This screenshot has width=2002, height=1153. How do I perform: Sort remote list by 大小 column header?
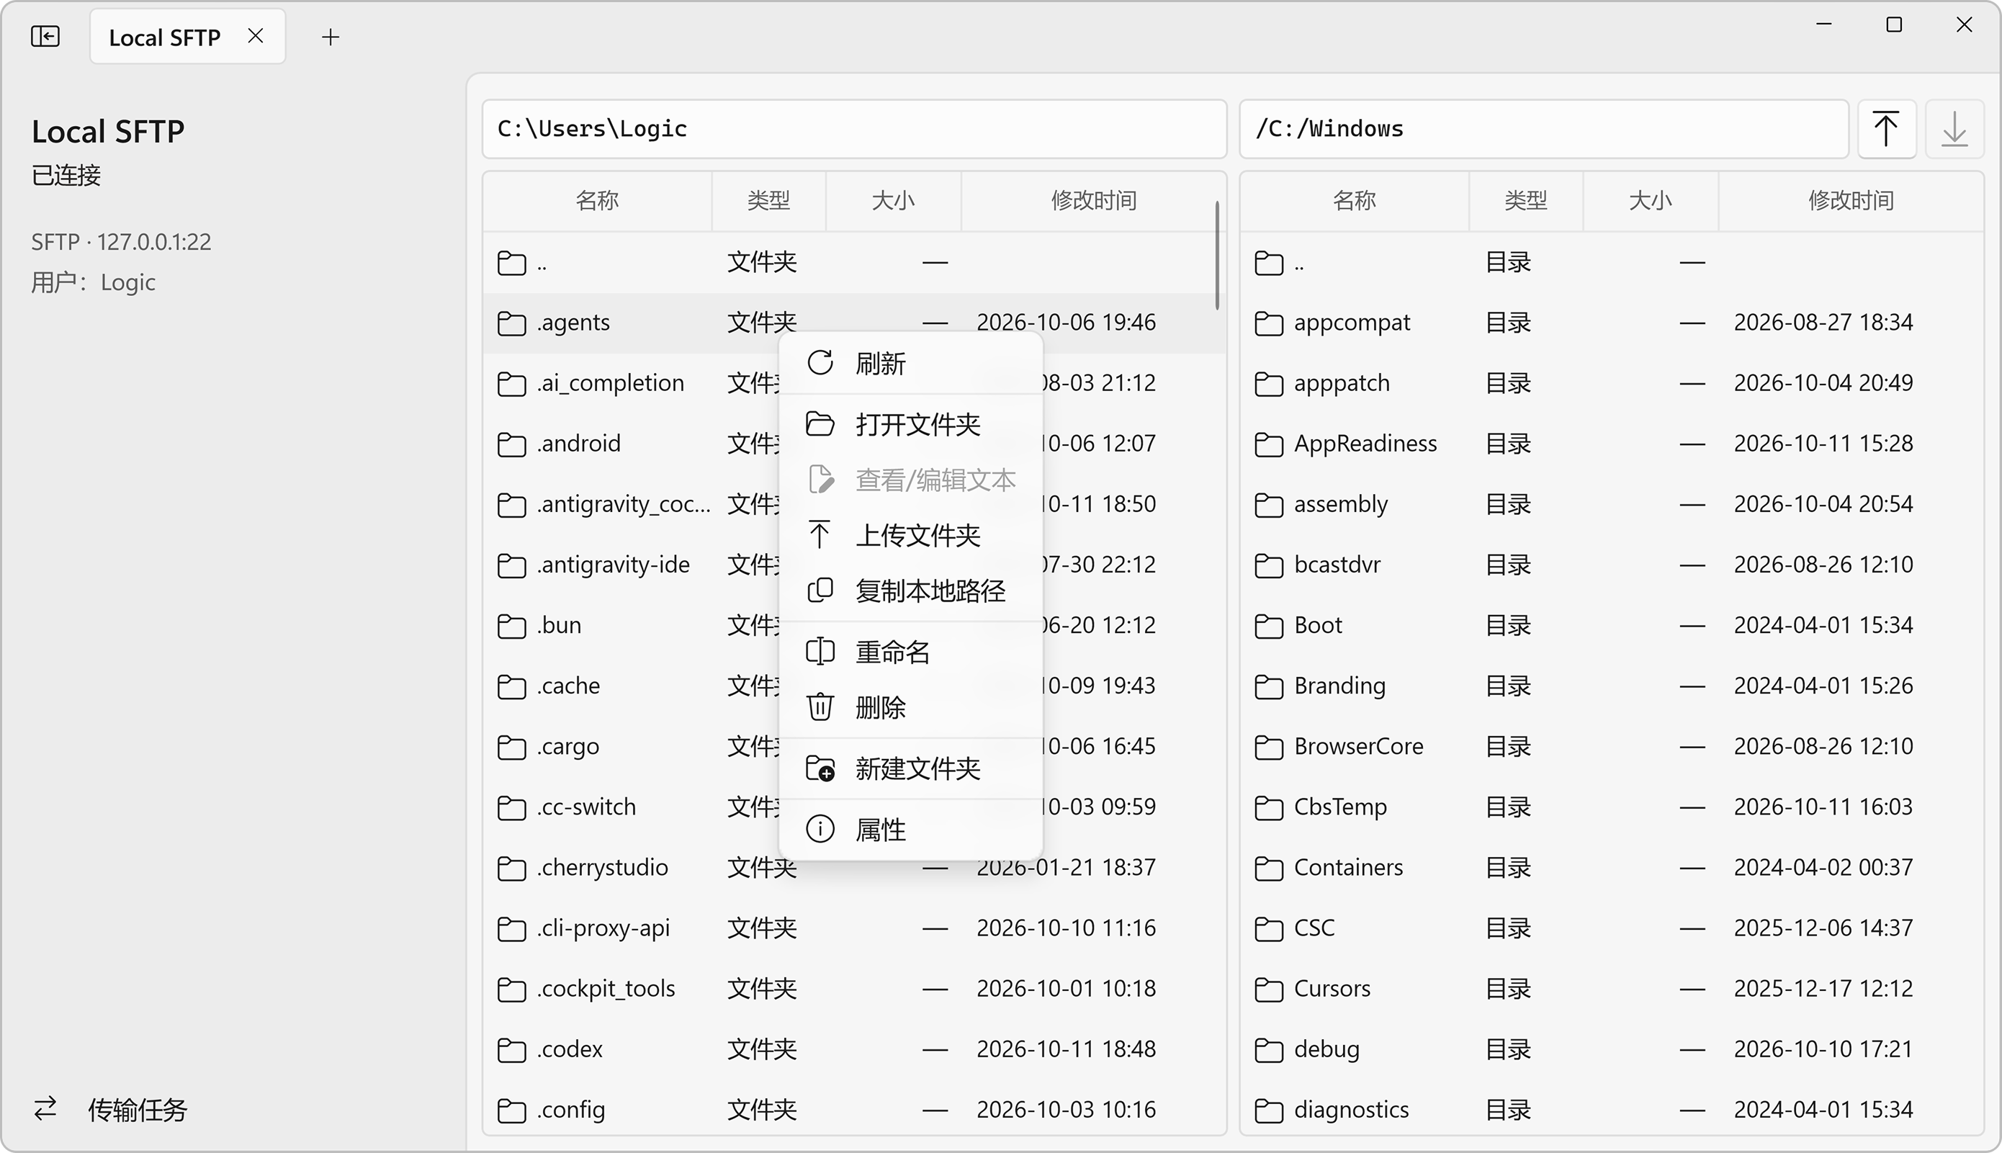1650,201
